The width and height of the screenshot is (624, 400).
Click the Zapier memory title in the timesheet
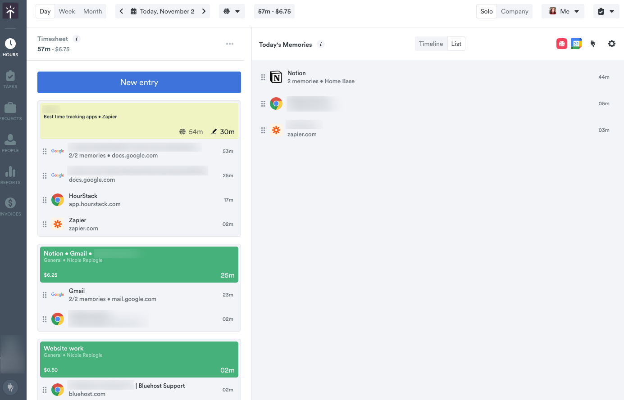(x=77, y=220)
